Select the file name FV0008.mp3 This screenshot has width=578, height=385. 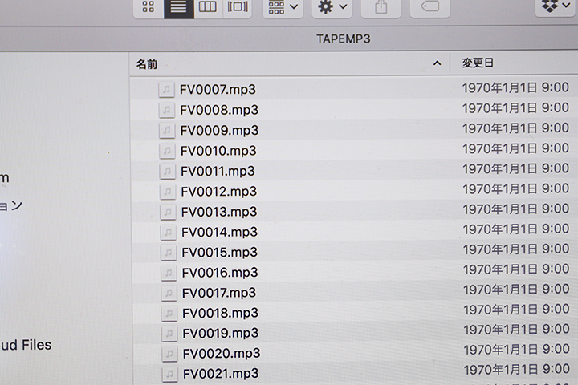click(x=219, y=110)
